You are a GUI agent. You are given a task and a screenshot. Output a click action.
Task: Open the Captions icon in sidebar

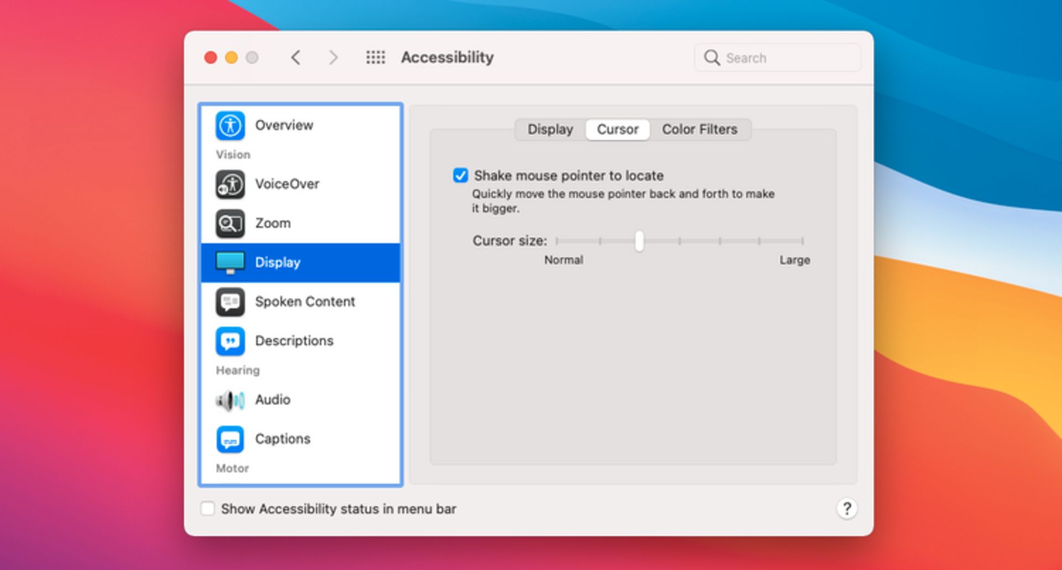click(x=230, y=439)
